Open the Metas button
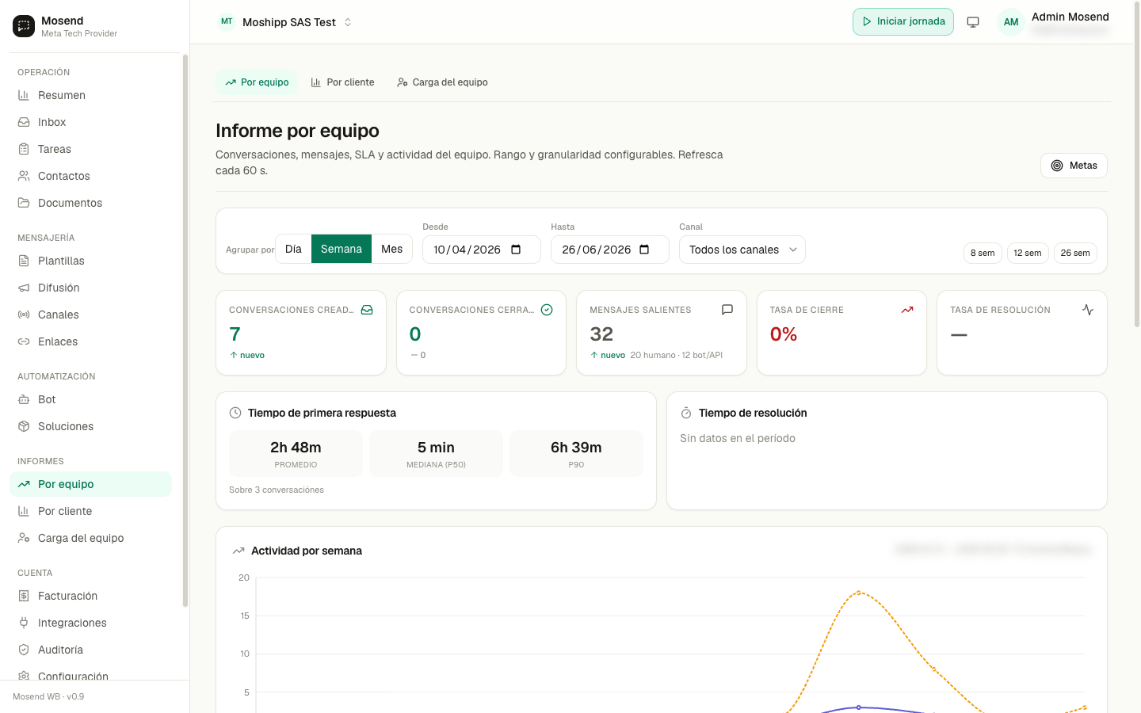The image size is (1141, 713). [x=1074, y=166]
